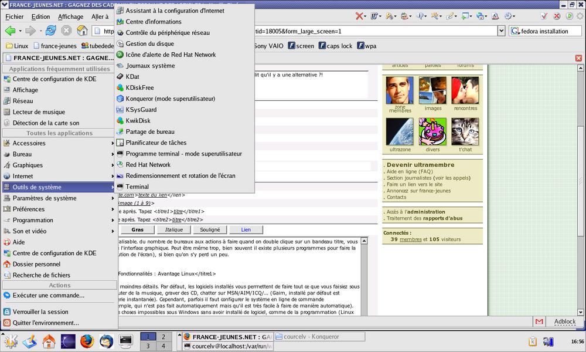Click the text area vertical scrollbar
The image size is (586, 352).
pyautogui.click(x=363, y=276)
